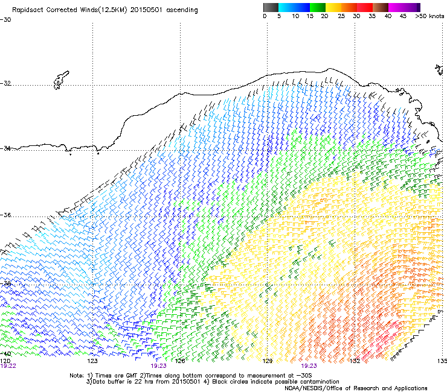The image size is (447, 392).
Task: Click the NOAA/NESDIS Office of Research credit
Action: (x=356, y=388)
